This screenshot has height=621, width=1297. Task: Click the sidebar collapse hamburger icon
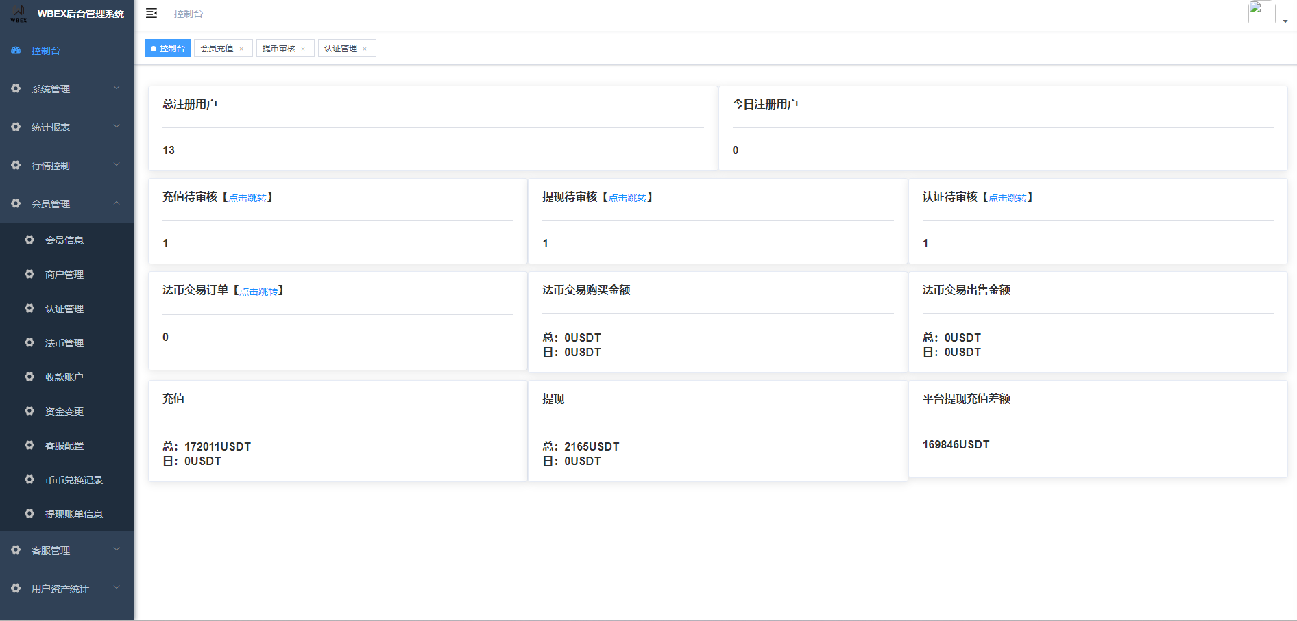[x=151, y=14]
